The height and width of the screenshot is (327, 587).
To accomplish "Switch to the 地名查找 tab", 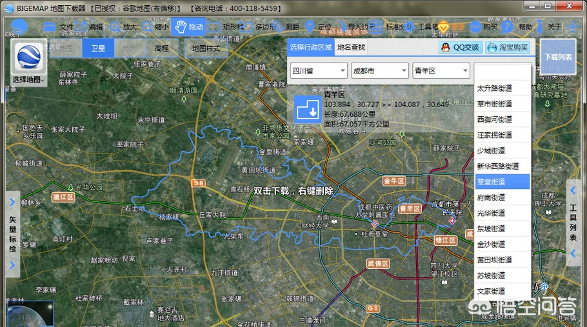I will pos(351,47).
